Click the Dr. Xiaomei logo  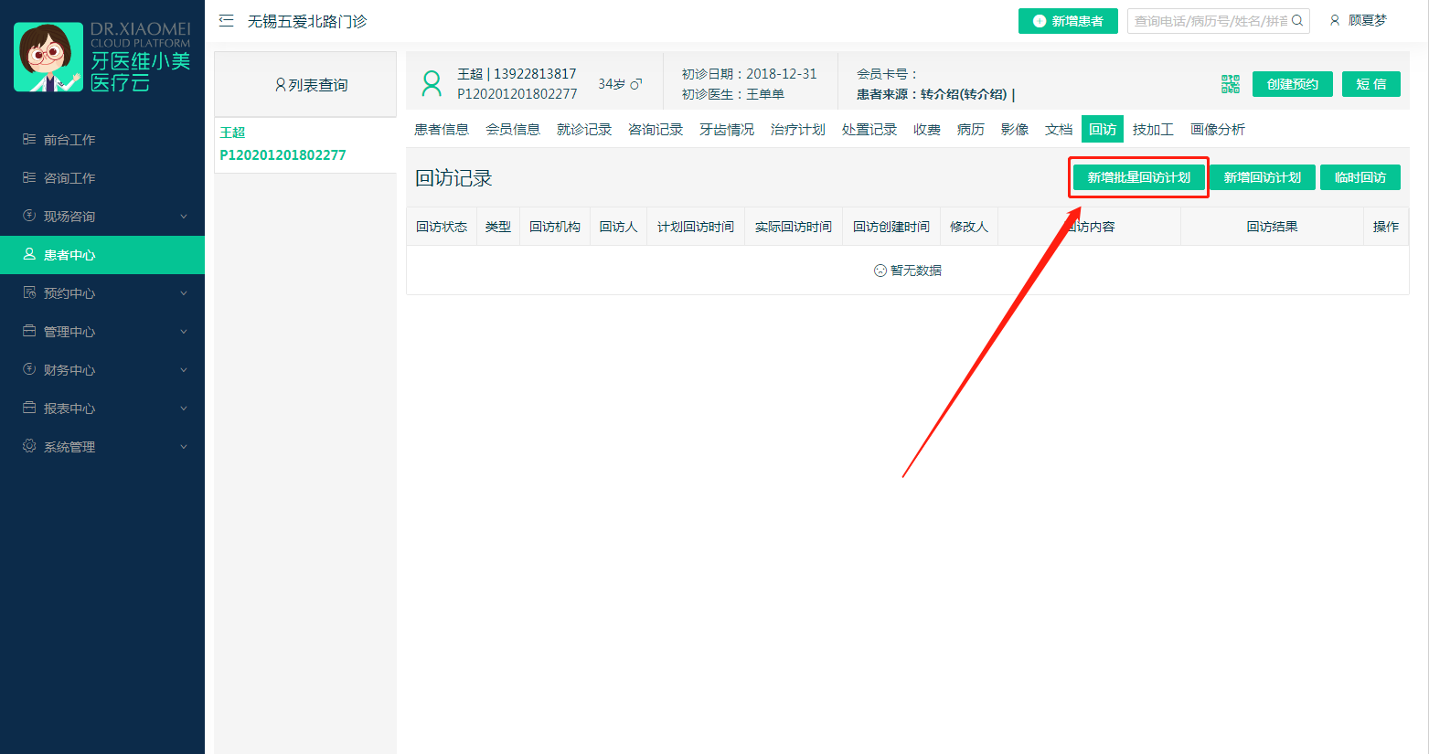101,58
